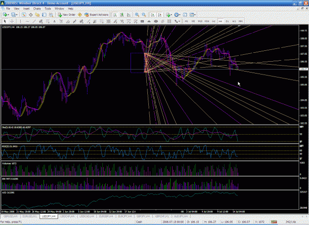Image resolution: width=309 pixels, height=225 pixels.
Task: Click the Zoom In magnifier icon
Action: click(x=137, y=15)
